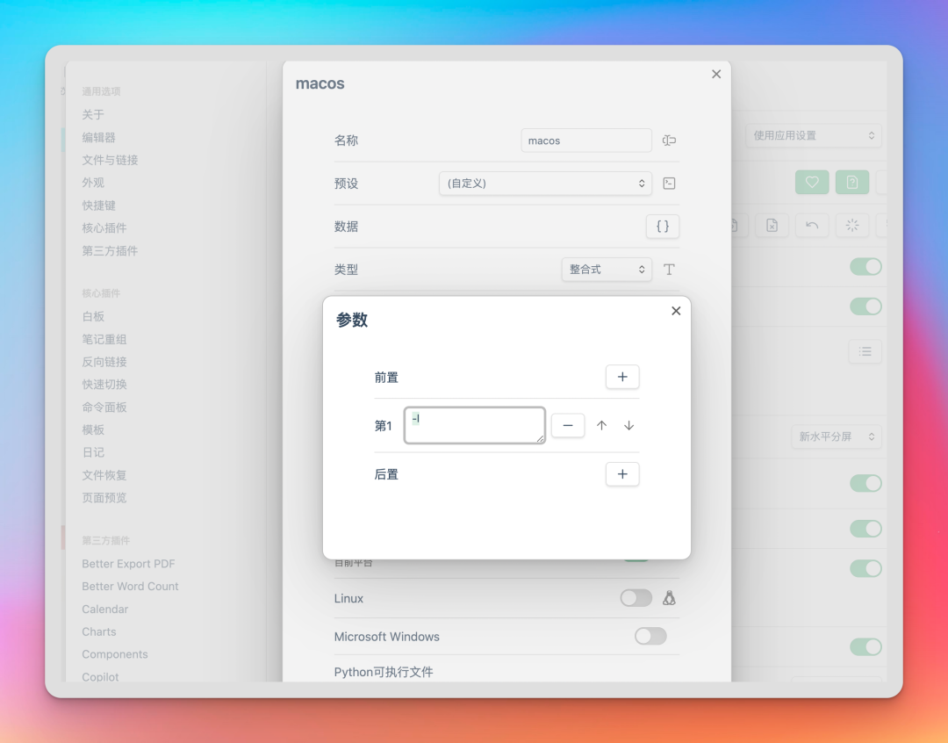This screenshot has height=743, width=948.
Task: Click the 名称 input containing macos
Action: point(585,141)
